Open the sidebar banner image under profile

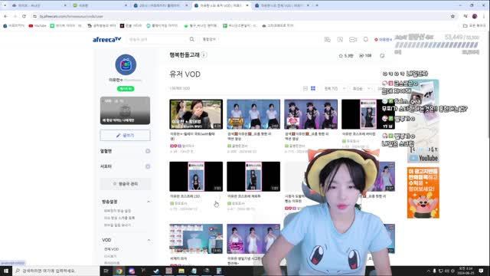pyautogui.click(x=125, y=110)
